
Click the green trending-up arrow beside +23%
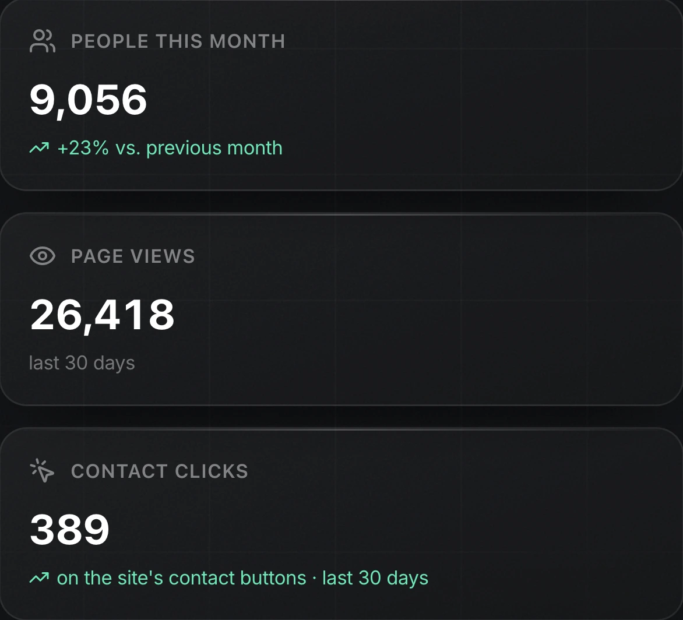39,148
